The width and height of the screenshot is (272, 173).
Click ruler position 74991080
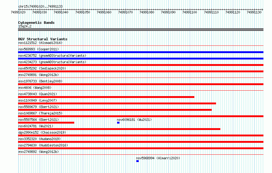pos(147,12)
